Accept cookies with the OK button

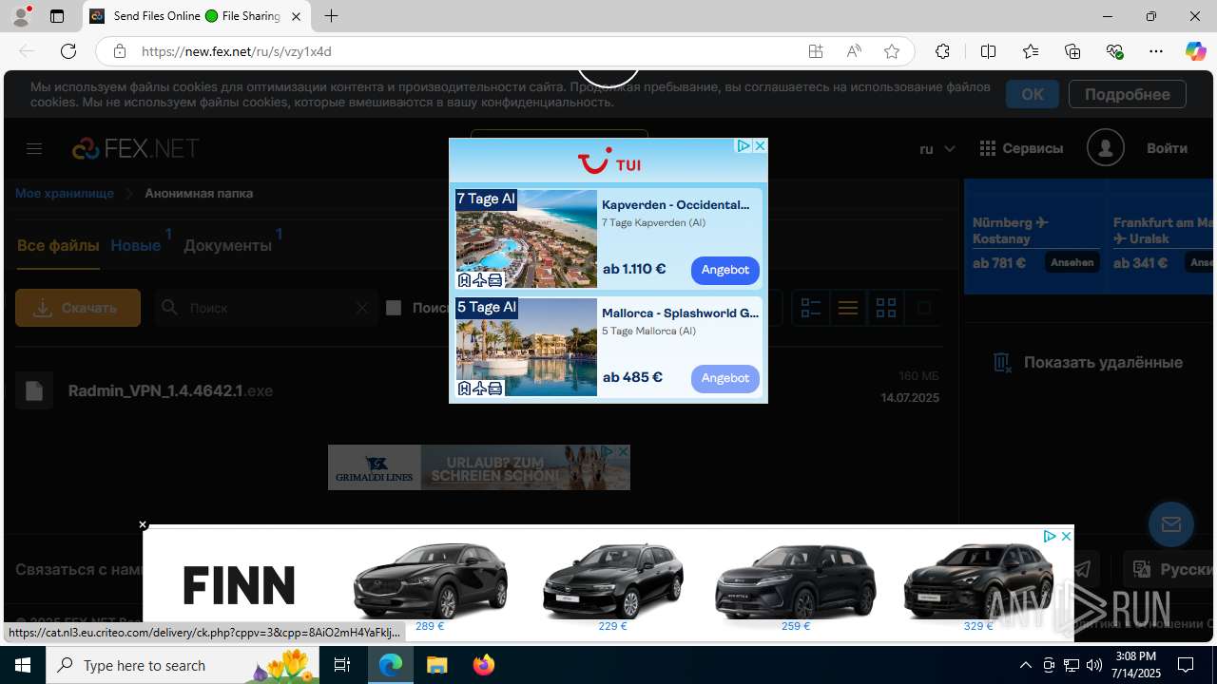[1033, 94]
